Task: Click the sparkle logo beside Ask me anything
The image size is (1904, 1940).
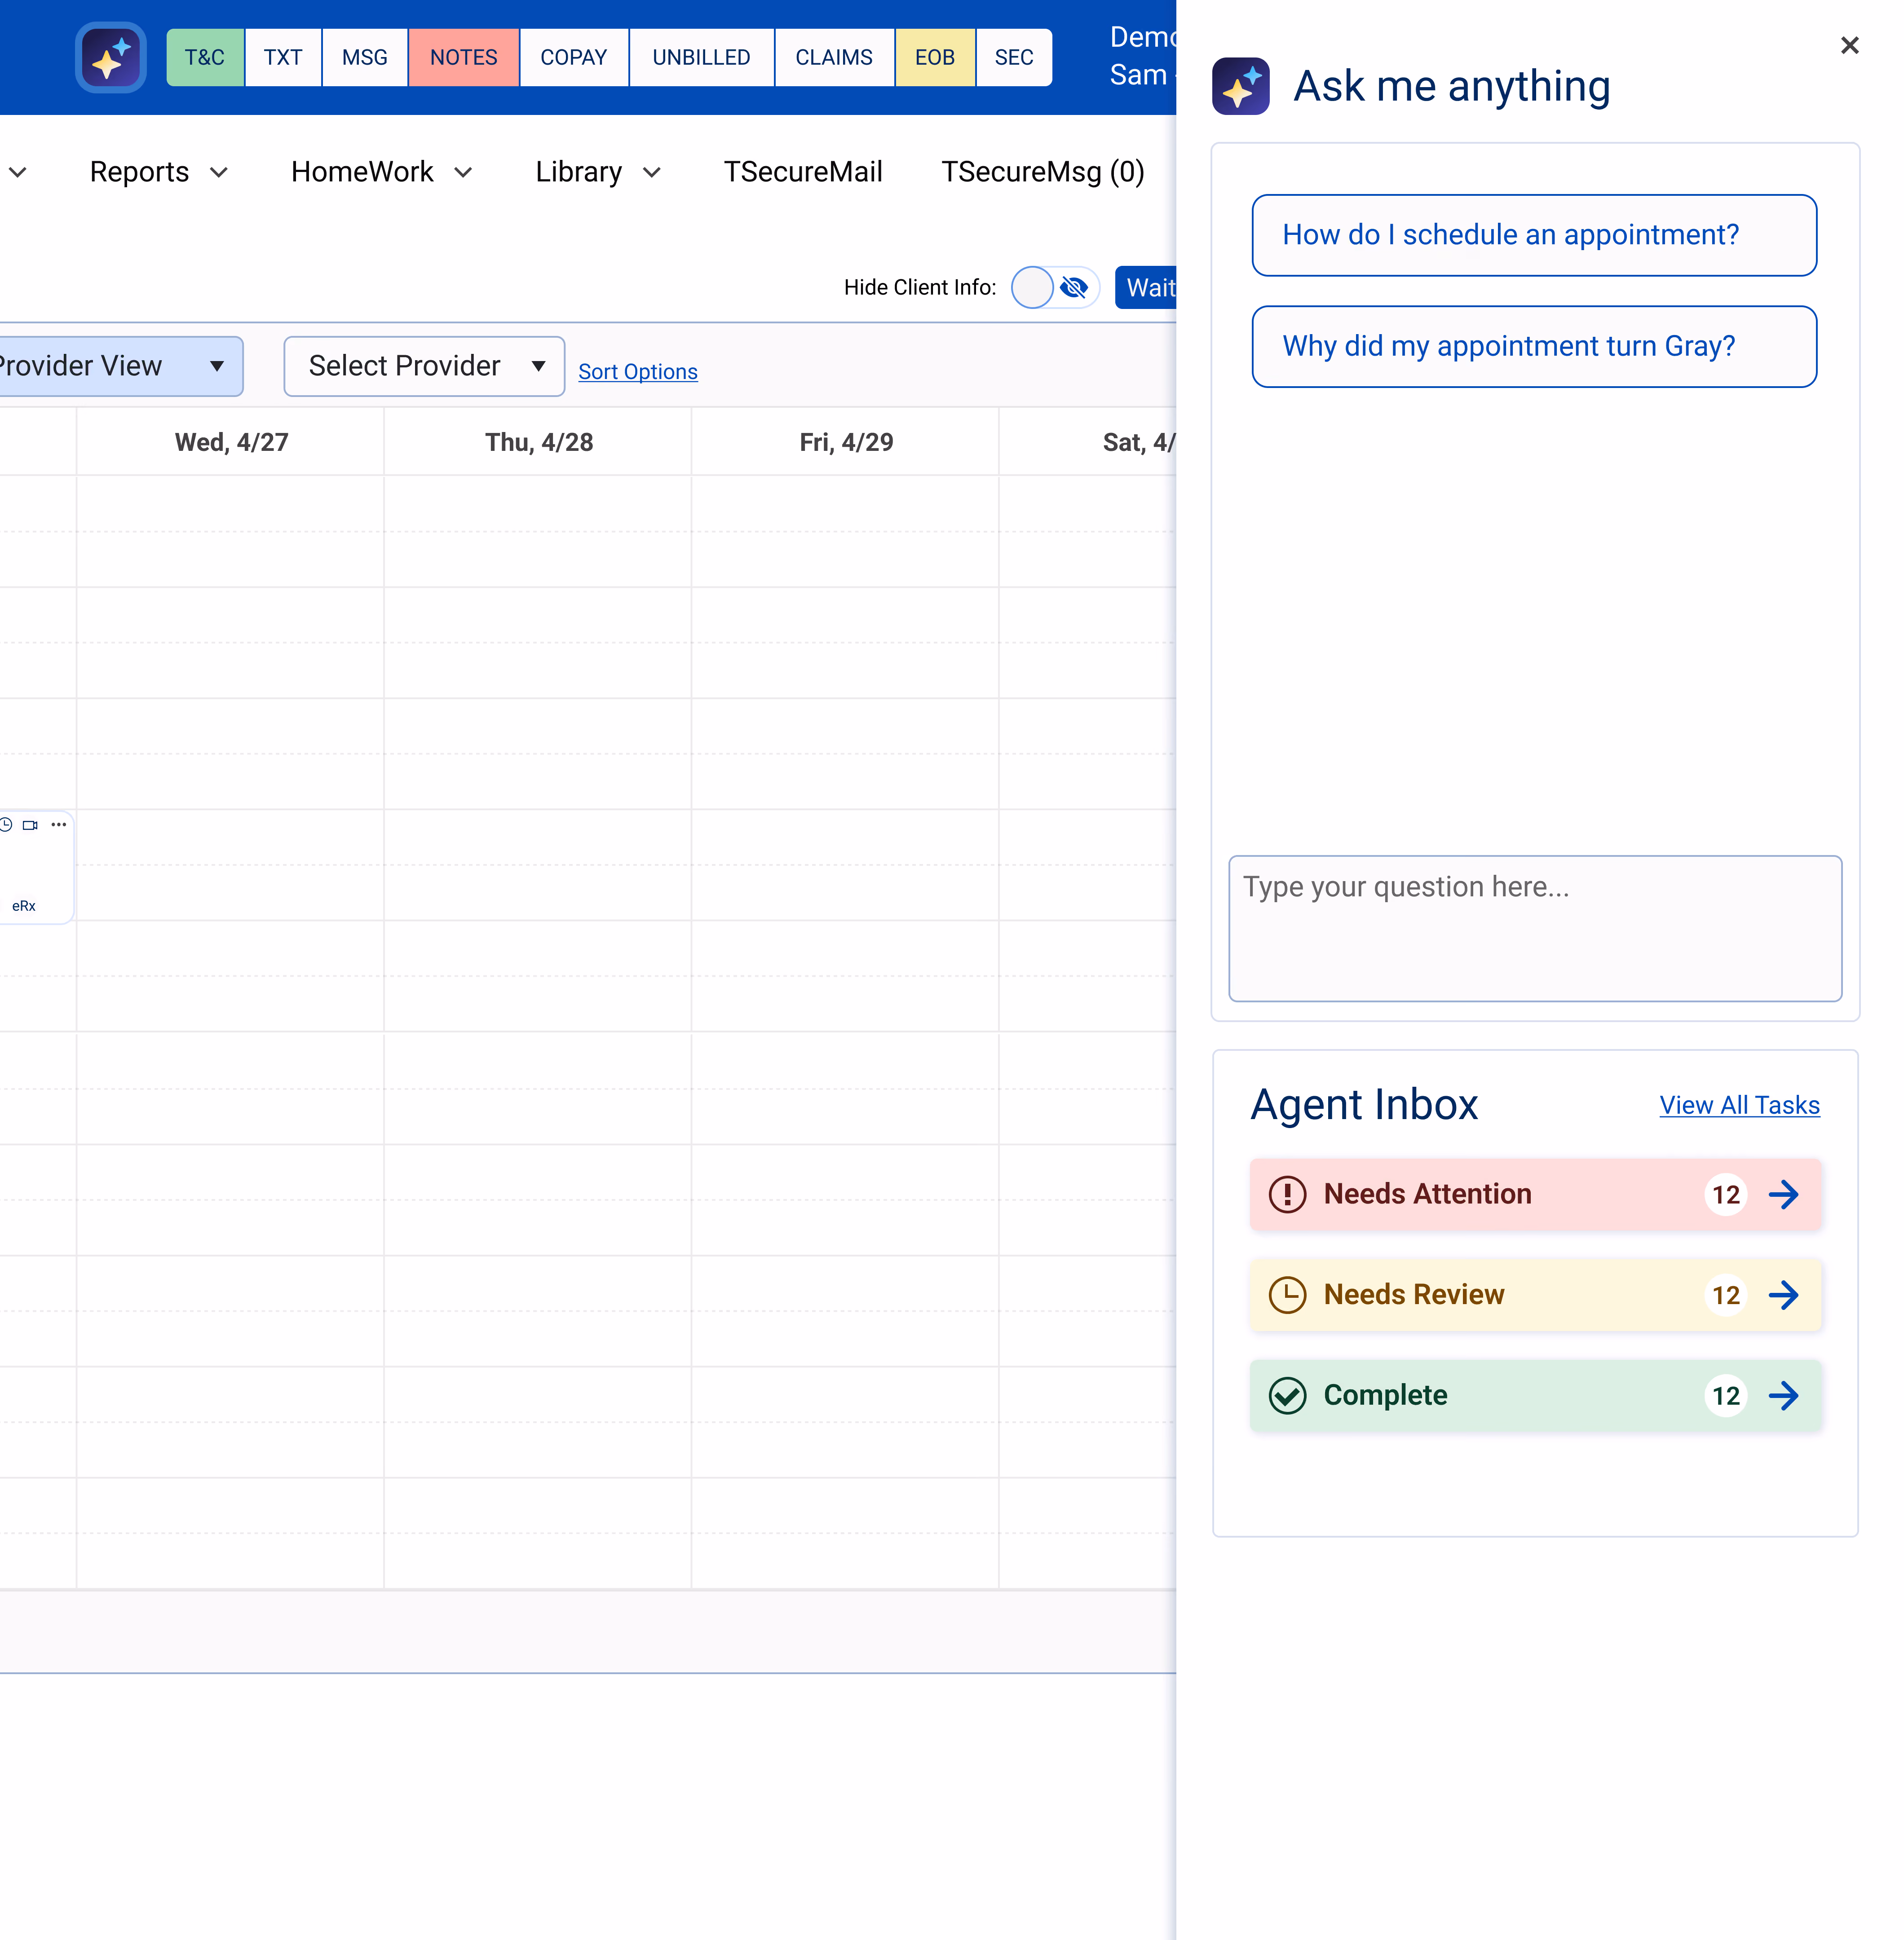Action: pos(1240,86)
